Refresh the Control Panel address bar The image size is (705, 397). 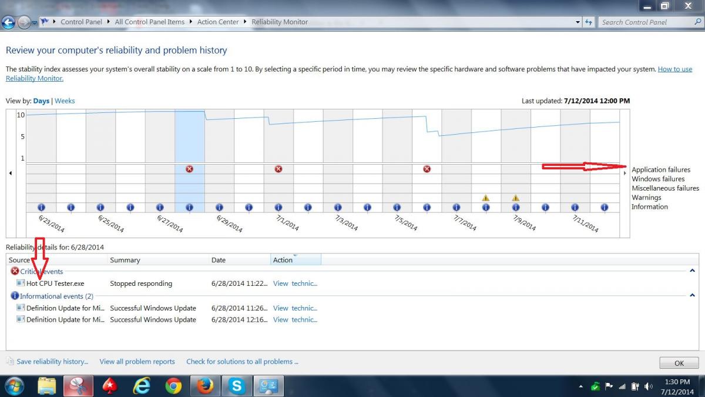point(589,22)
